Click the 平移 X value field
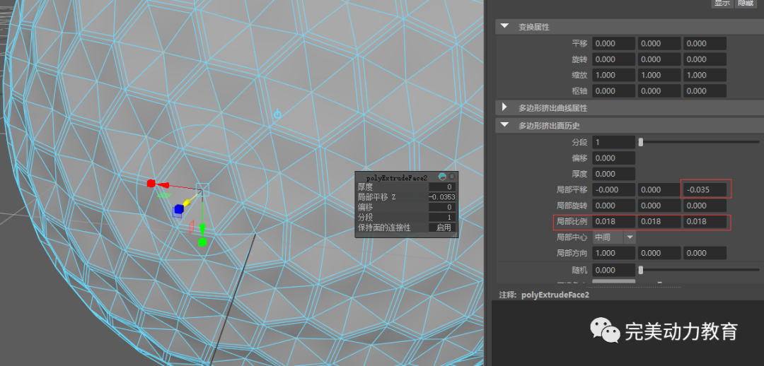 pyautogui.click(x=614, y=43)
